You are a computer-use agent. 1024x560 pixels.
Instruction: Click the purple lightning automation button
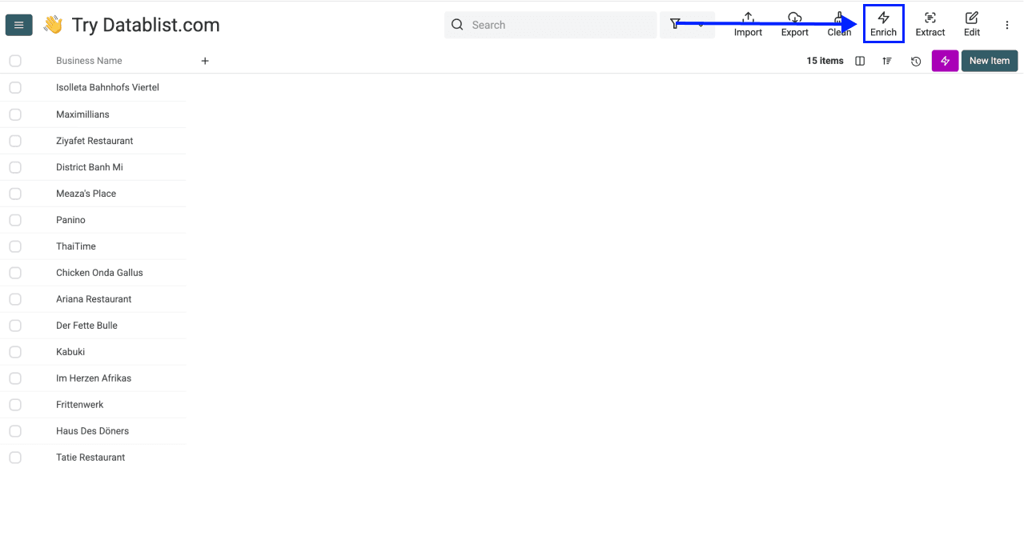tap(944, 61)
